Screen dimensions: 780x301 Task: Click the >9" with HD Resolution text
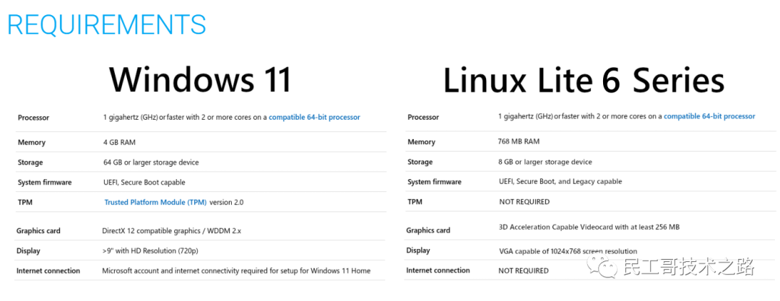click(149, 250)
